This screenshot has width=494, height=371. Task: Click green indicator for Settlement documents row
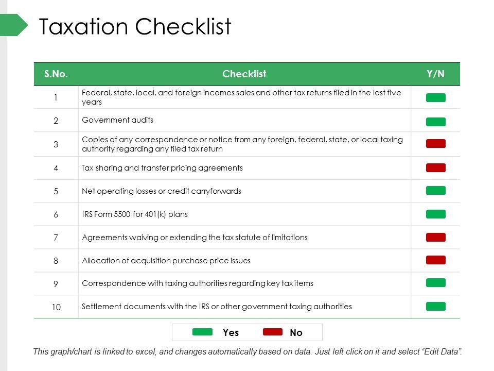point(435,307)
